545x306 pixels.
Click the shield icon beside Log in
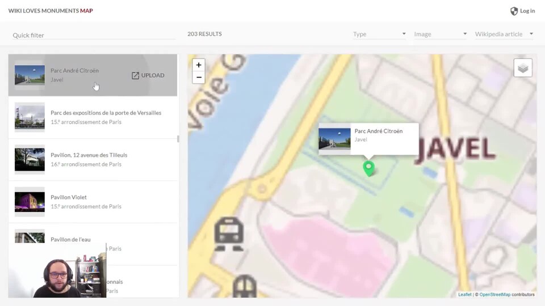point(514,11)
